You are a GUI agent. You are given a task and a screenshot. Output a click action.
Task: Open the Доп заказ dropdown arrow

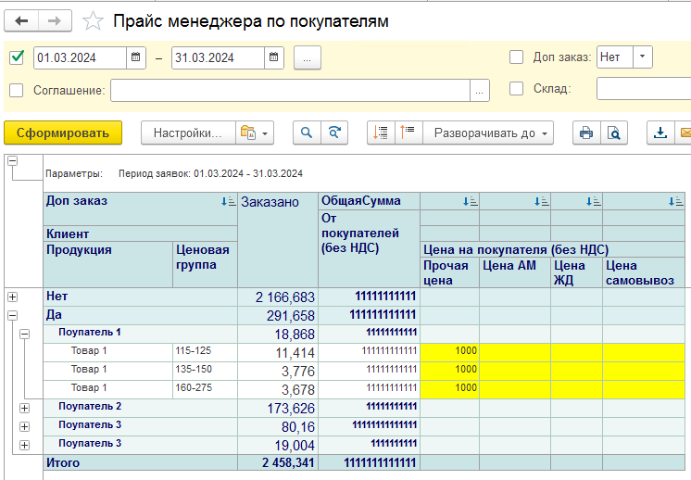tap(643, 57)
